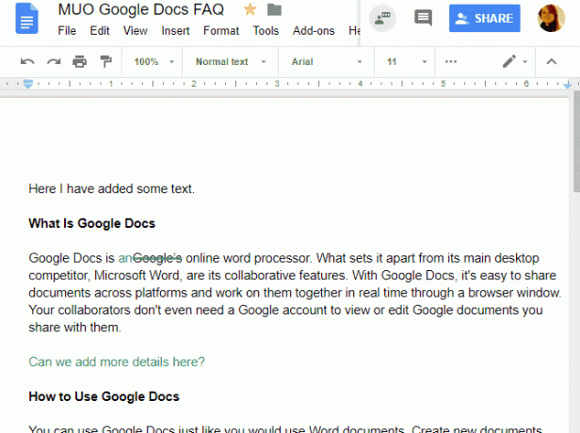Open the File menu
The height and width of the screenshot is (433, 580).
[67, 31]
